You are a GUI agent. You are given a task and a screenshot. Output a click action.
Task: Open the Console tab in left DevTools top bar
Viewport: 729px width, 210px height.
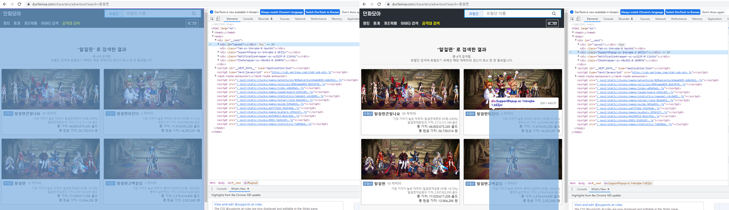pos(248,19)
